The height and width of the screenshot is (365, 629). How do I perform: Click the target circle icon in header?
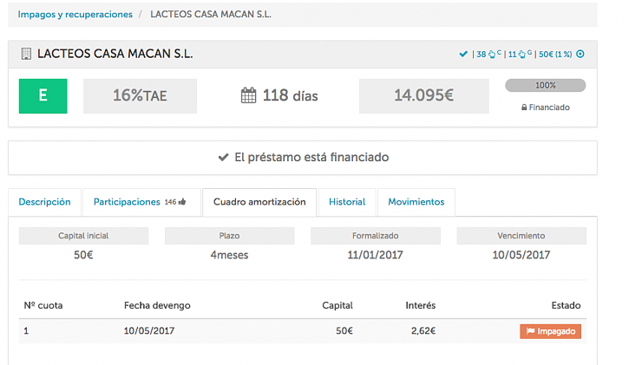point(580,55)
